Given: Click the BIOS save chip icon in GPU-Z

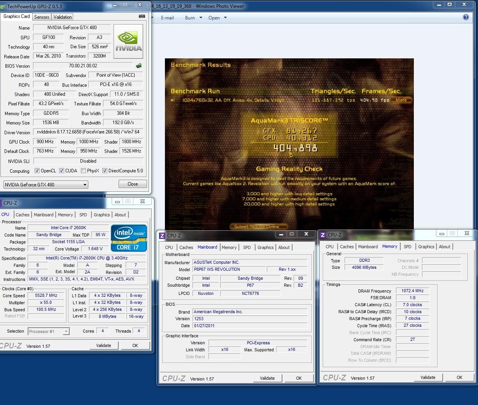Looking at the screenshot, I should pos(138,66).
